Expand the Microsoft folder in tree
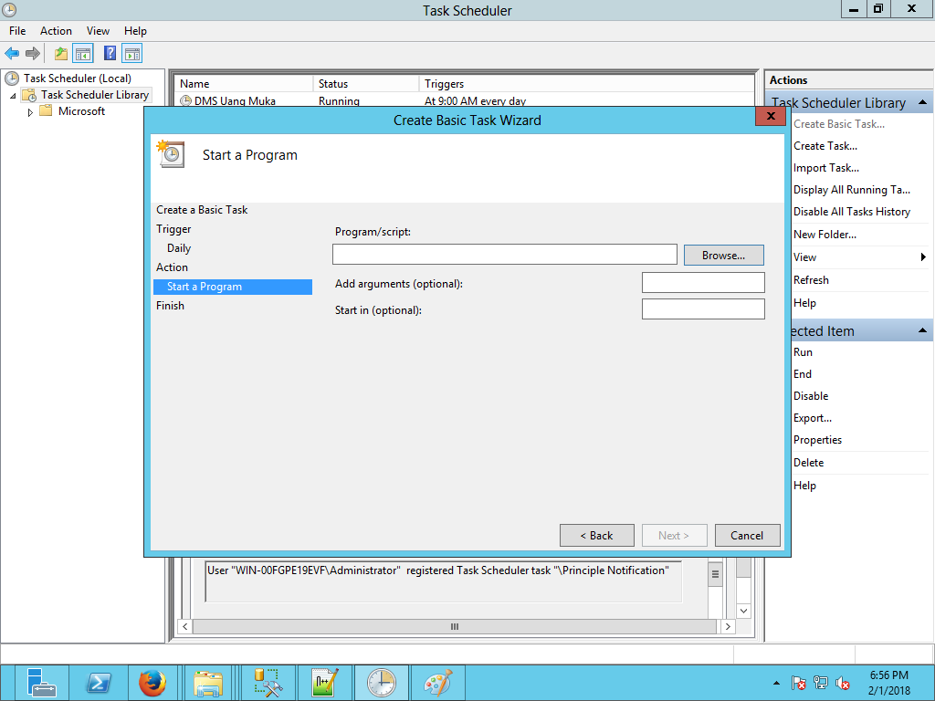The height and width of the screenshot is (701, 935). [x=30, y=112]
